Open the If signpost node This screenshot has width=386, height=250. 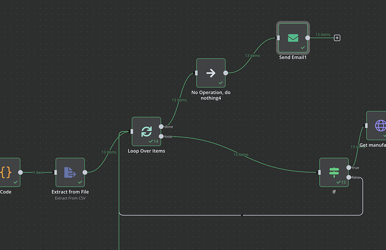[x=334, y=172]
